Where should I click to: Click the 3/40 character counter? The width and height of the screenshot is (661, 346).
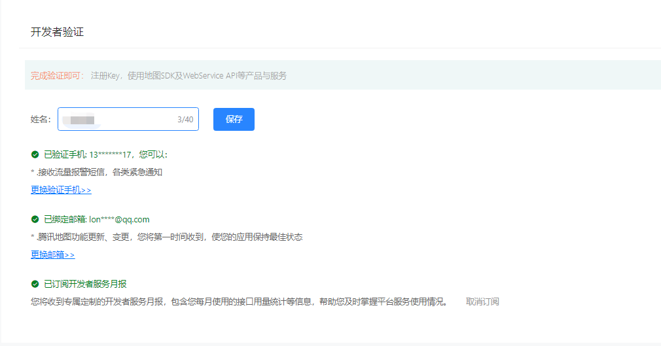185,120
